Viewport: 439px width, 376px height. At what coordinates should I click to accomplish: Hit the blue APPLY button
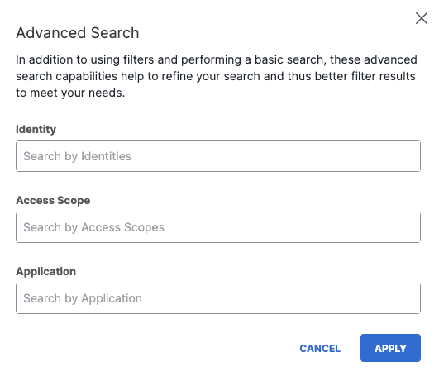click(x=390, y=348)
